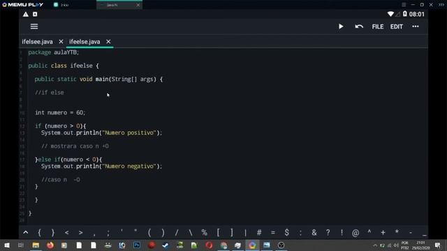Open the EDIT menu
The width and height of the screenshot is (447, 251).
click(x=396, y=26)
